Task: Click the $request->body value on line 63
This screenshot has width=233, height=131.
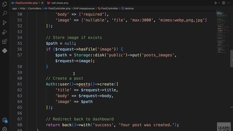Action: (x=95, y=96)
